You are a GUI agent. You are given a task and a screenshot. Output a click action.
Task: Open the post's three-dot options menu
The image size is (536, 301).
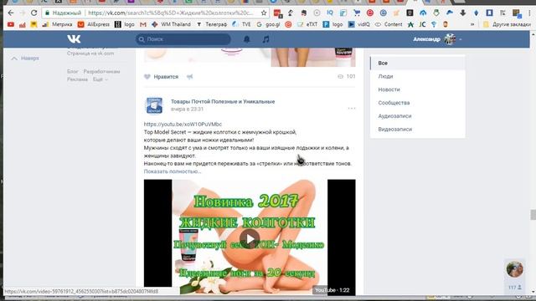pos(352,109)
